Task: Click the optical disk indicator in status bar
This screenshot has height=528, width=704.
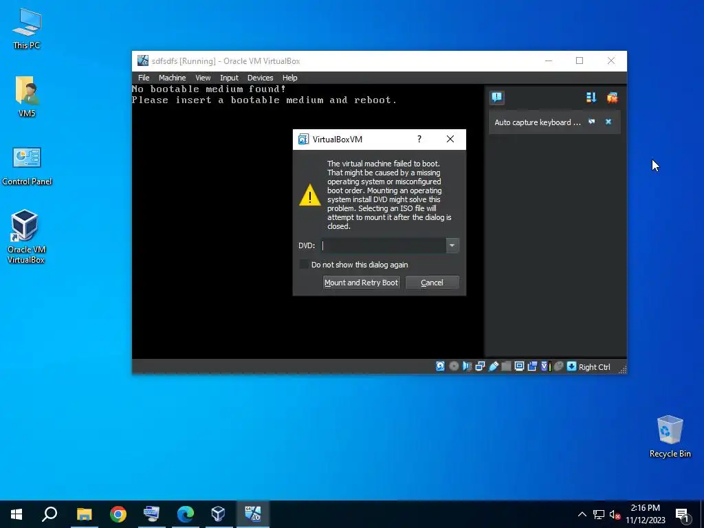Action: [454, 366]
